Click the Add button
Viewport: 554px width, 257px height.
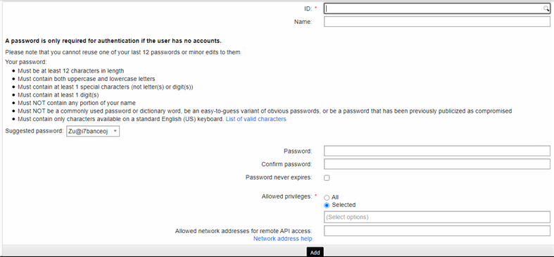(x=315, y=252)
